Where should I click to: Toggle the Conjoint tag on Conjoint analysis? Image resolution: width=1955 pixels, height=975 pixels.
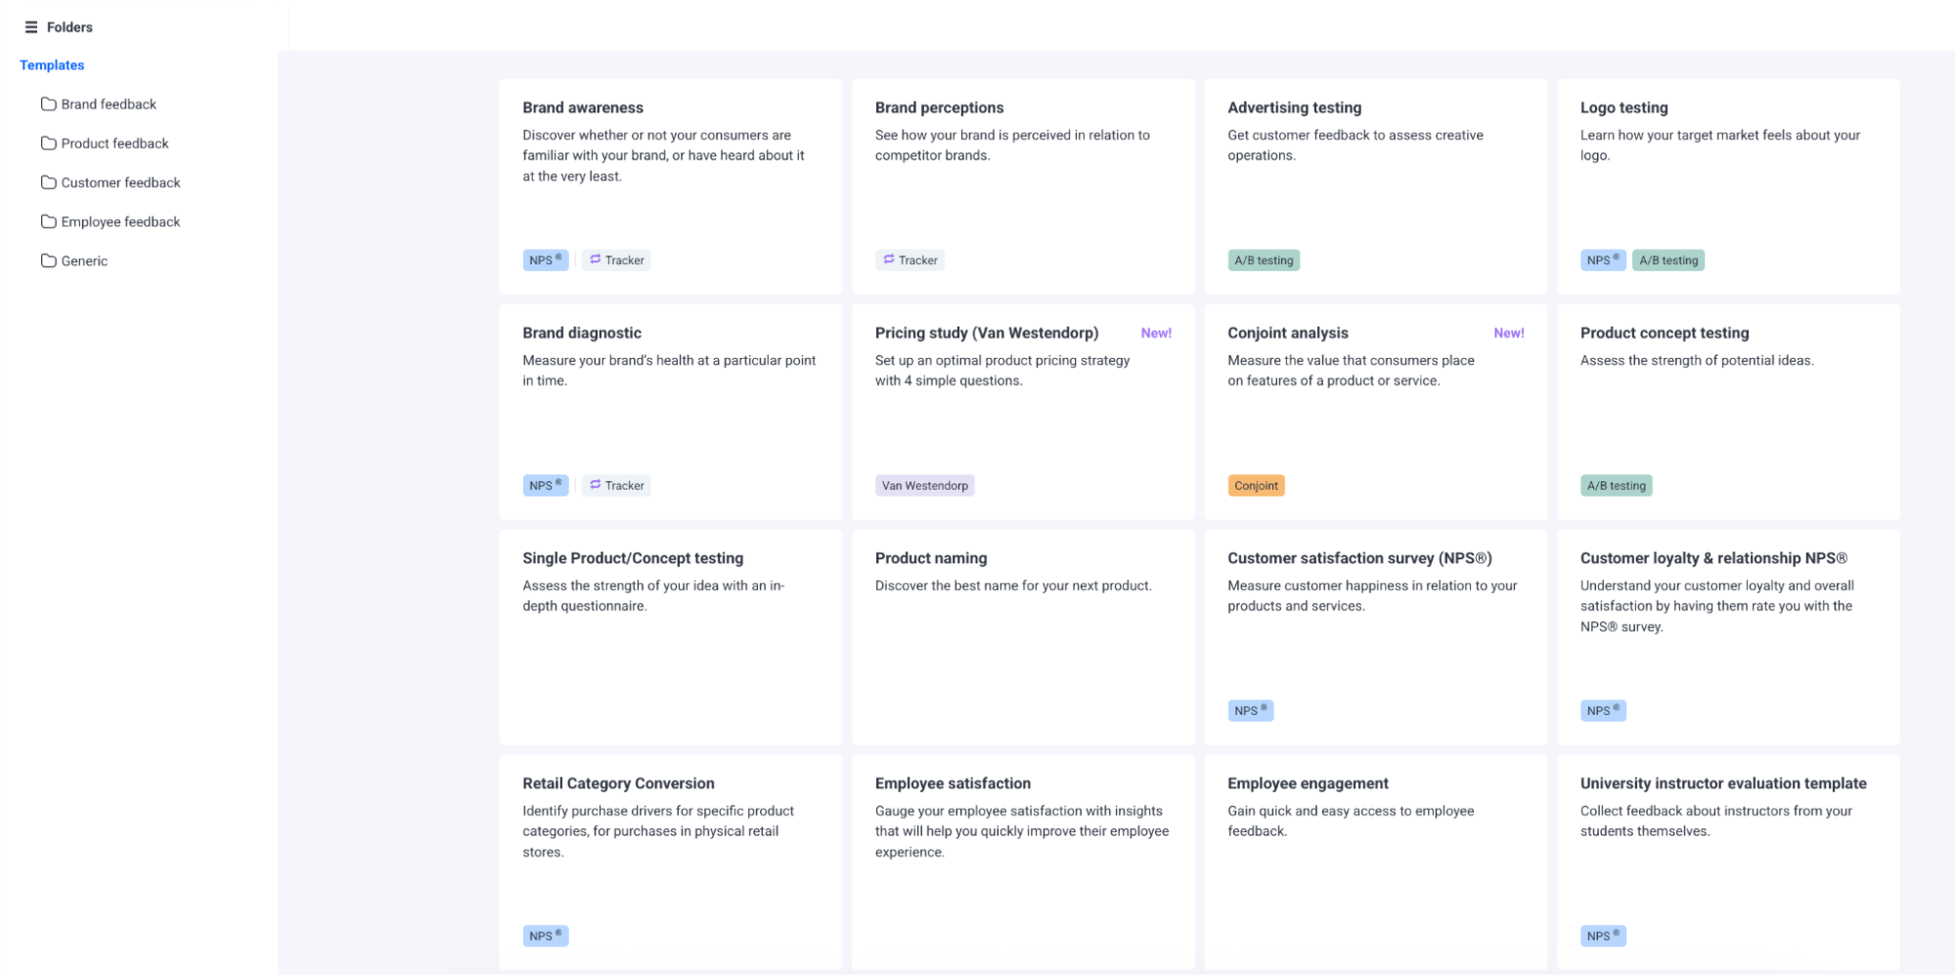pos(1256,485)
